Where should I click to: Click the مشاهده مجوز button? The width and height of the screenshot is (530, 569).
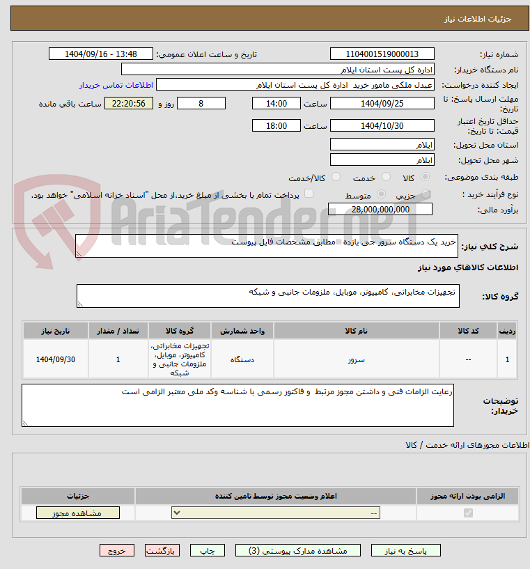click(77, 513)
